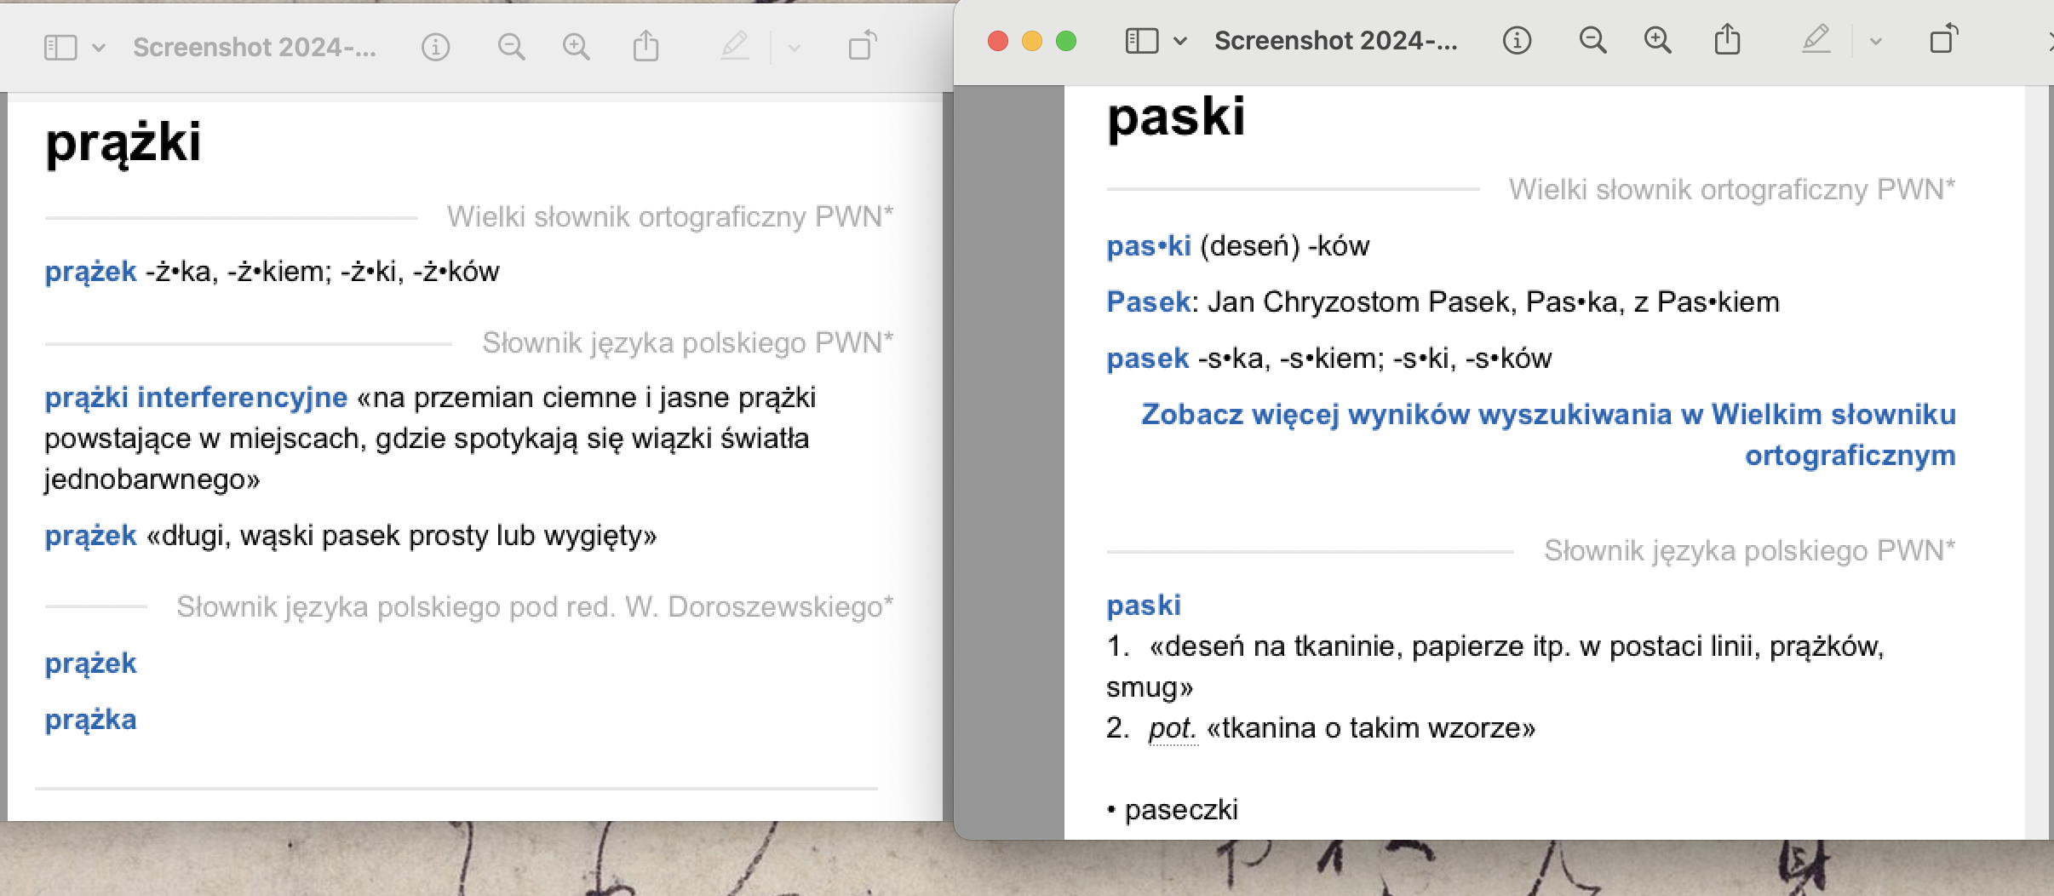
Task: Toggle the markup pen in right window
Action: [1816, 39]
